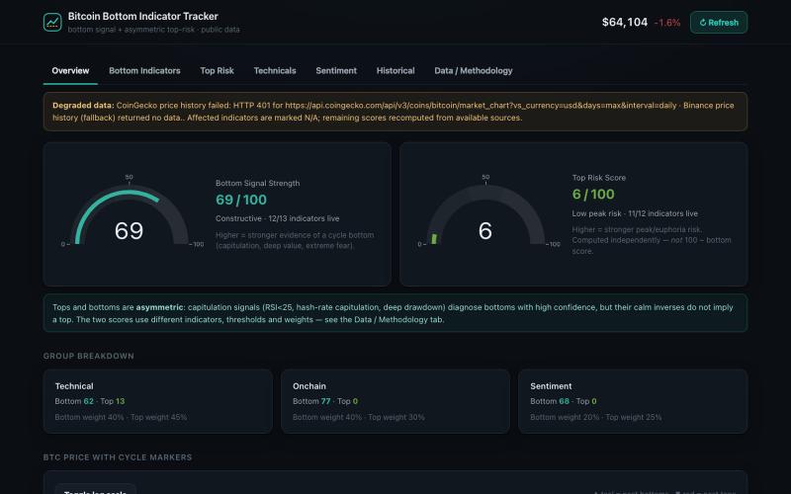Click the Degraded data warning banner
The height and width of the screenshot is (494, 791).
pyautogui.click(x=395, y=112)
